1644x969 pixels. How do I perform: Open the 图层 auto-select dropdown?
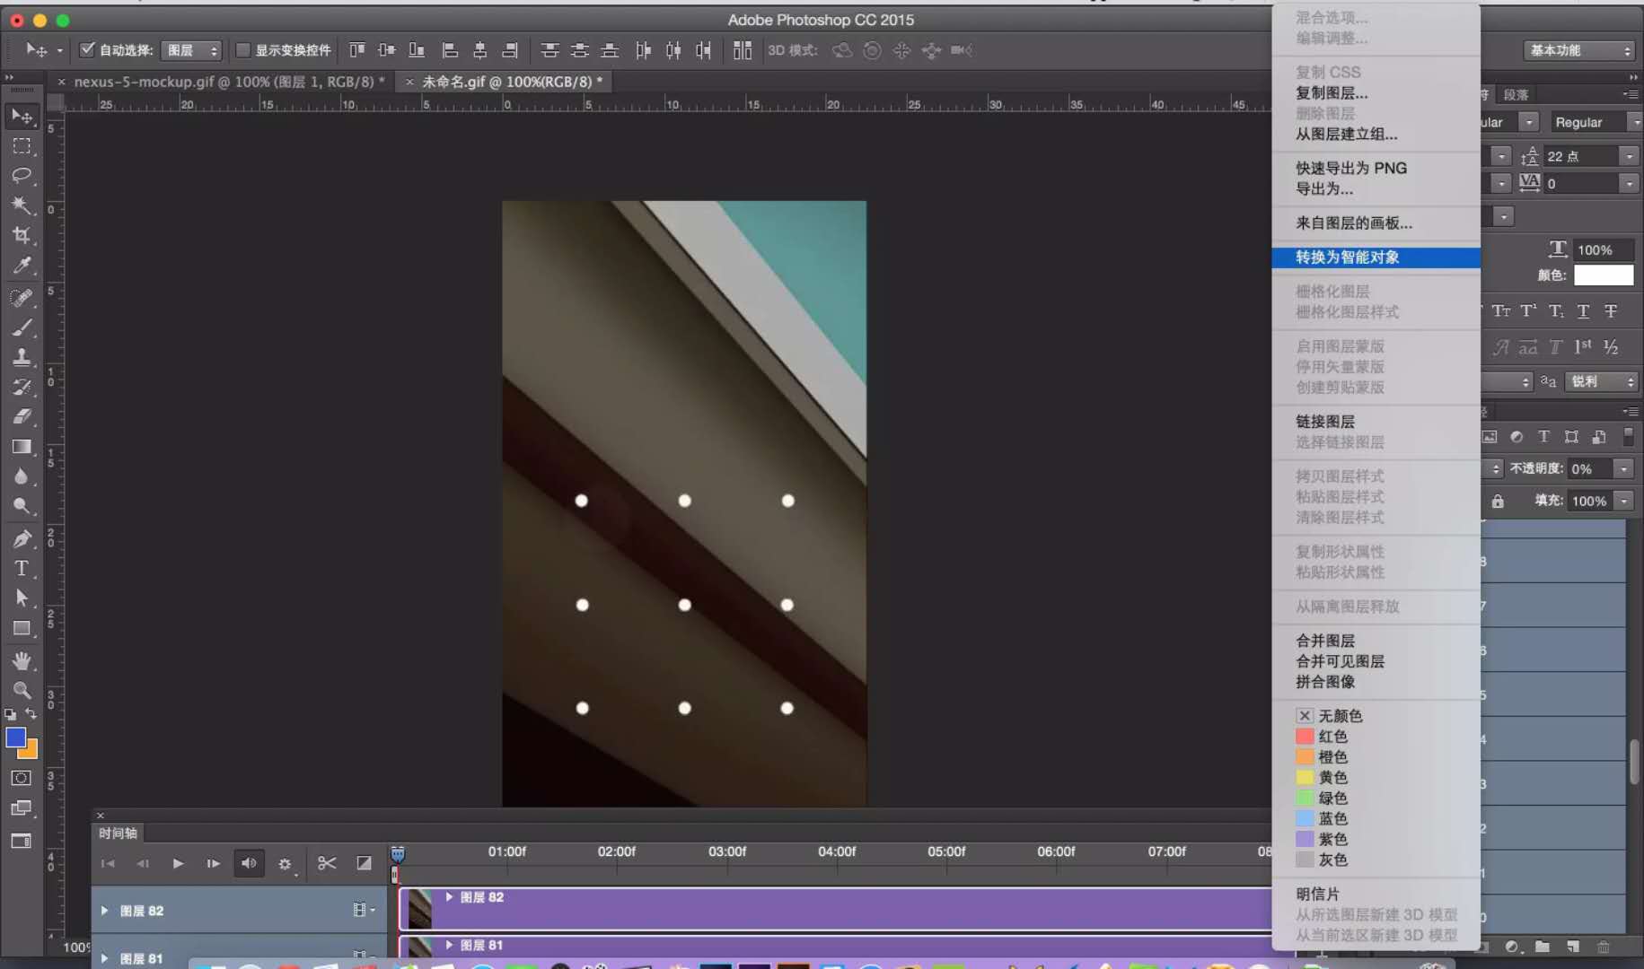coord(191,50)
